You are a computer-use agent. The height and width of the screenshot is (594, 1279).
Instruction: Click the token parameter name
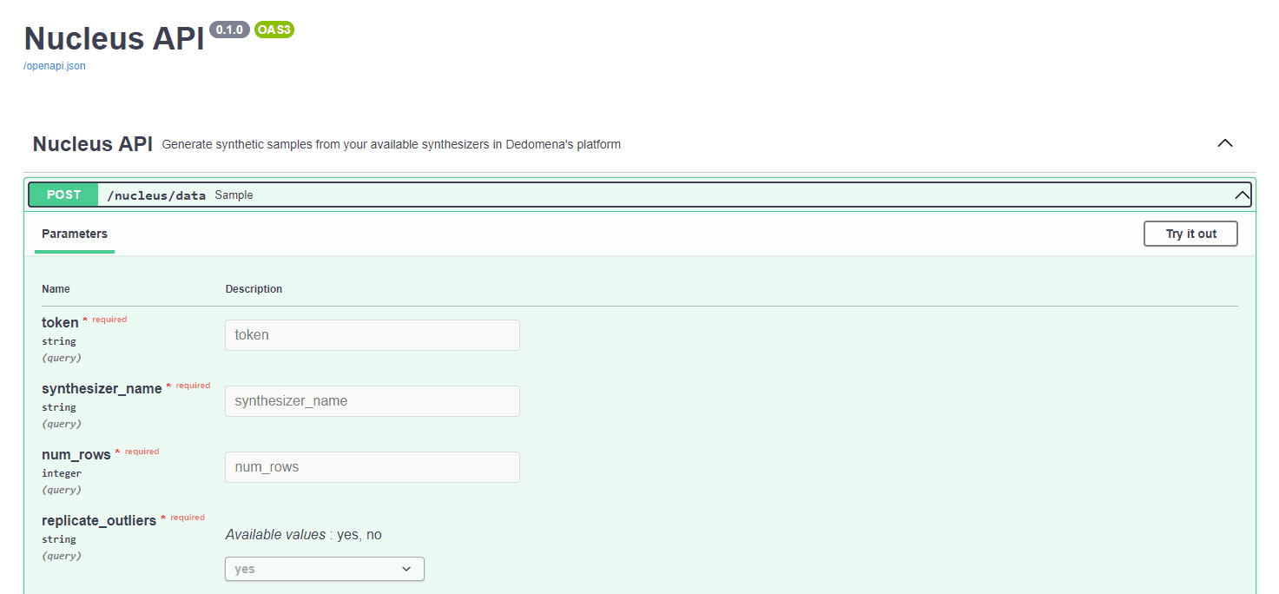pyautogui.click(x=60, y=323)
